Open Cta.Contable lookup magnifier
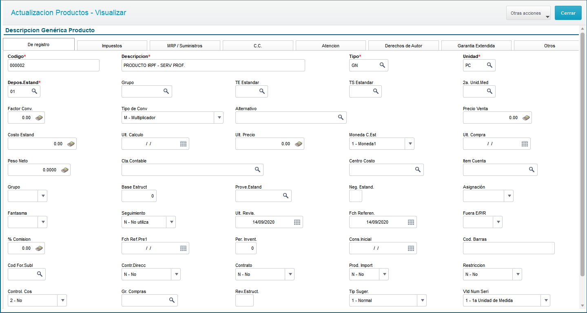 pos(257,170)
